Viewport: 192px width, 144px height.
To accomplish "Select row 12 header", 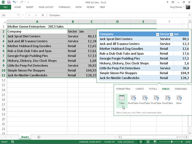I will [4, 80].
